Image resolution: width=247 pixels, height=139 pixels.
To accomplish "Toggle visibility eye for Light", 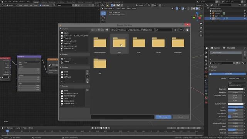I will (x=245, y=16).
